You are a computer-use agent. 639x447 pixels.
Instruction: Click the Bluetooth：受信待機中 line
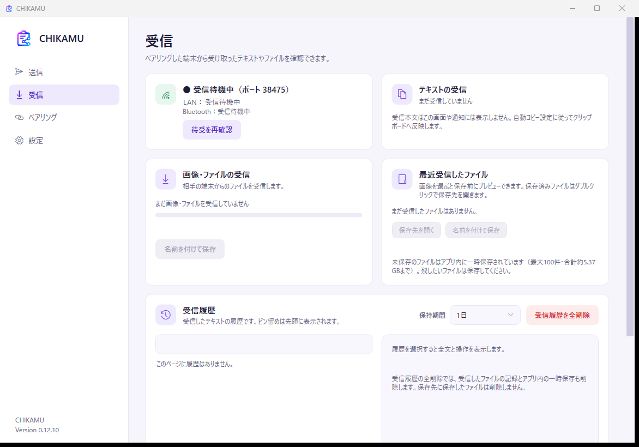click(x=216, y=112)
